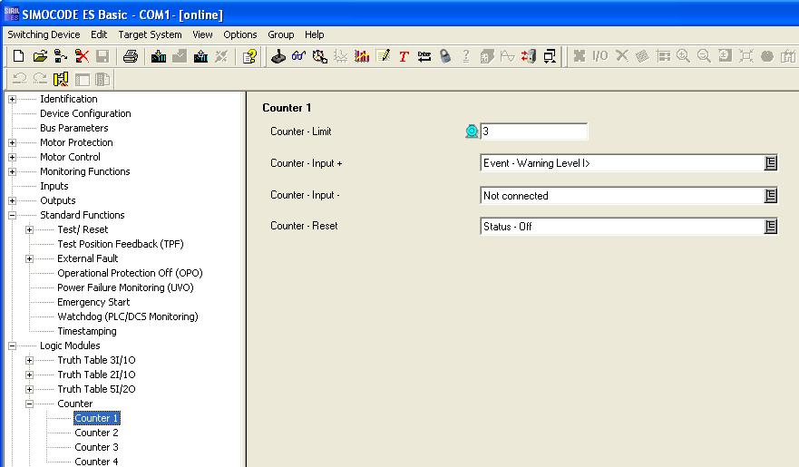Click the zoom out magnifier icon
The image size is (799, 467).
704,56
